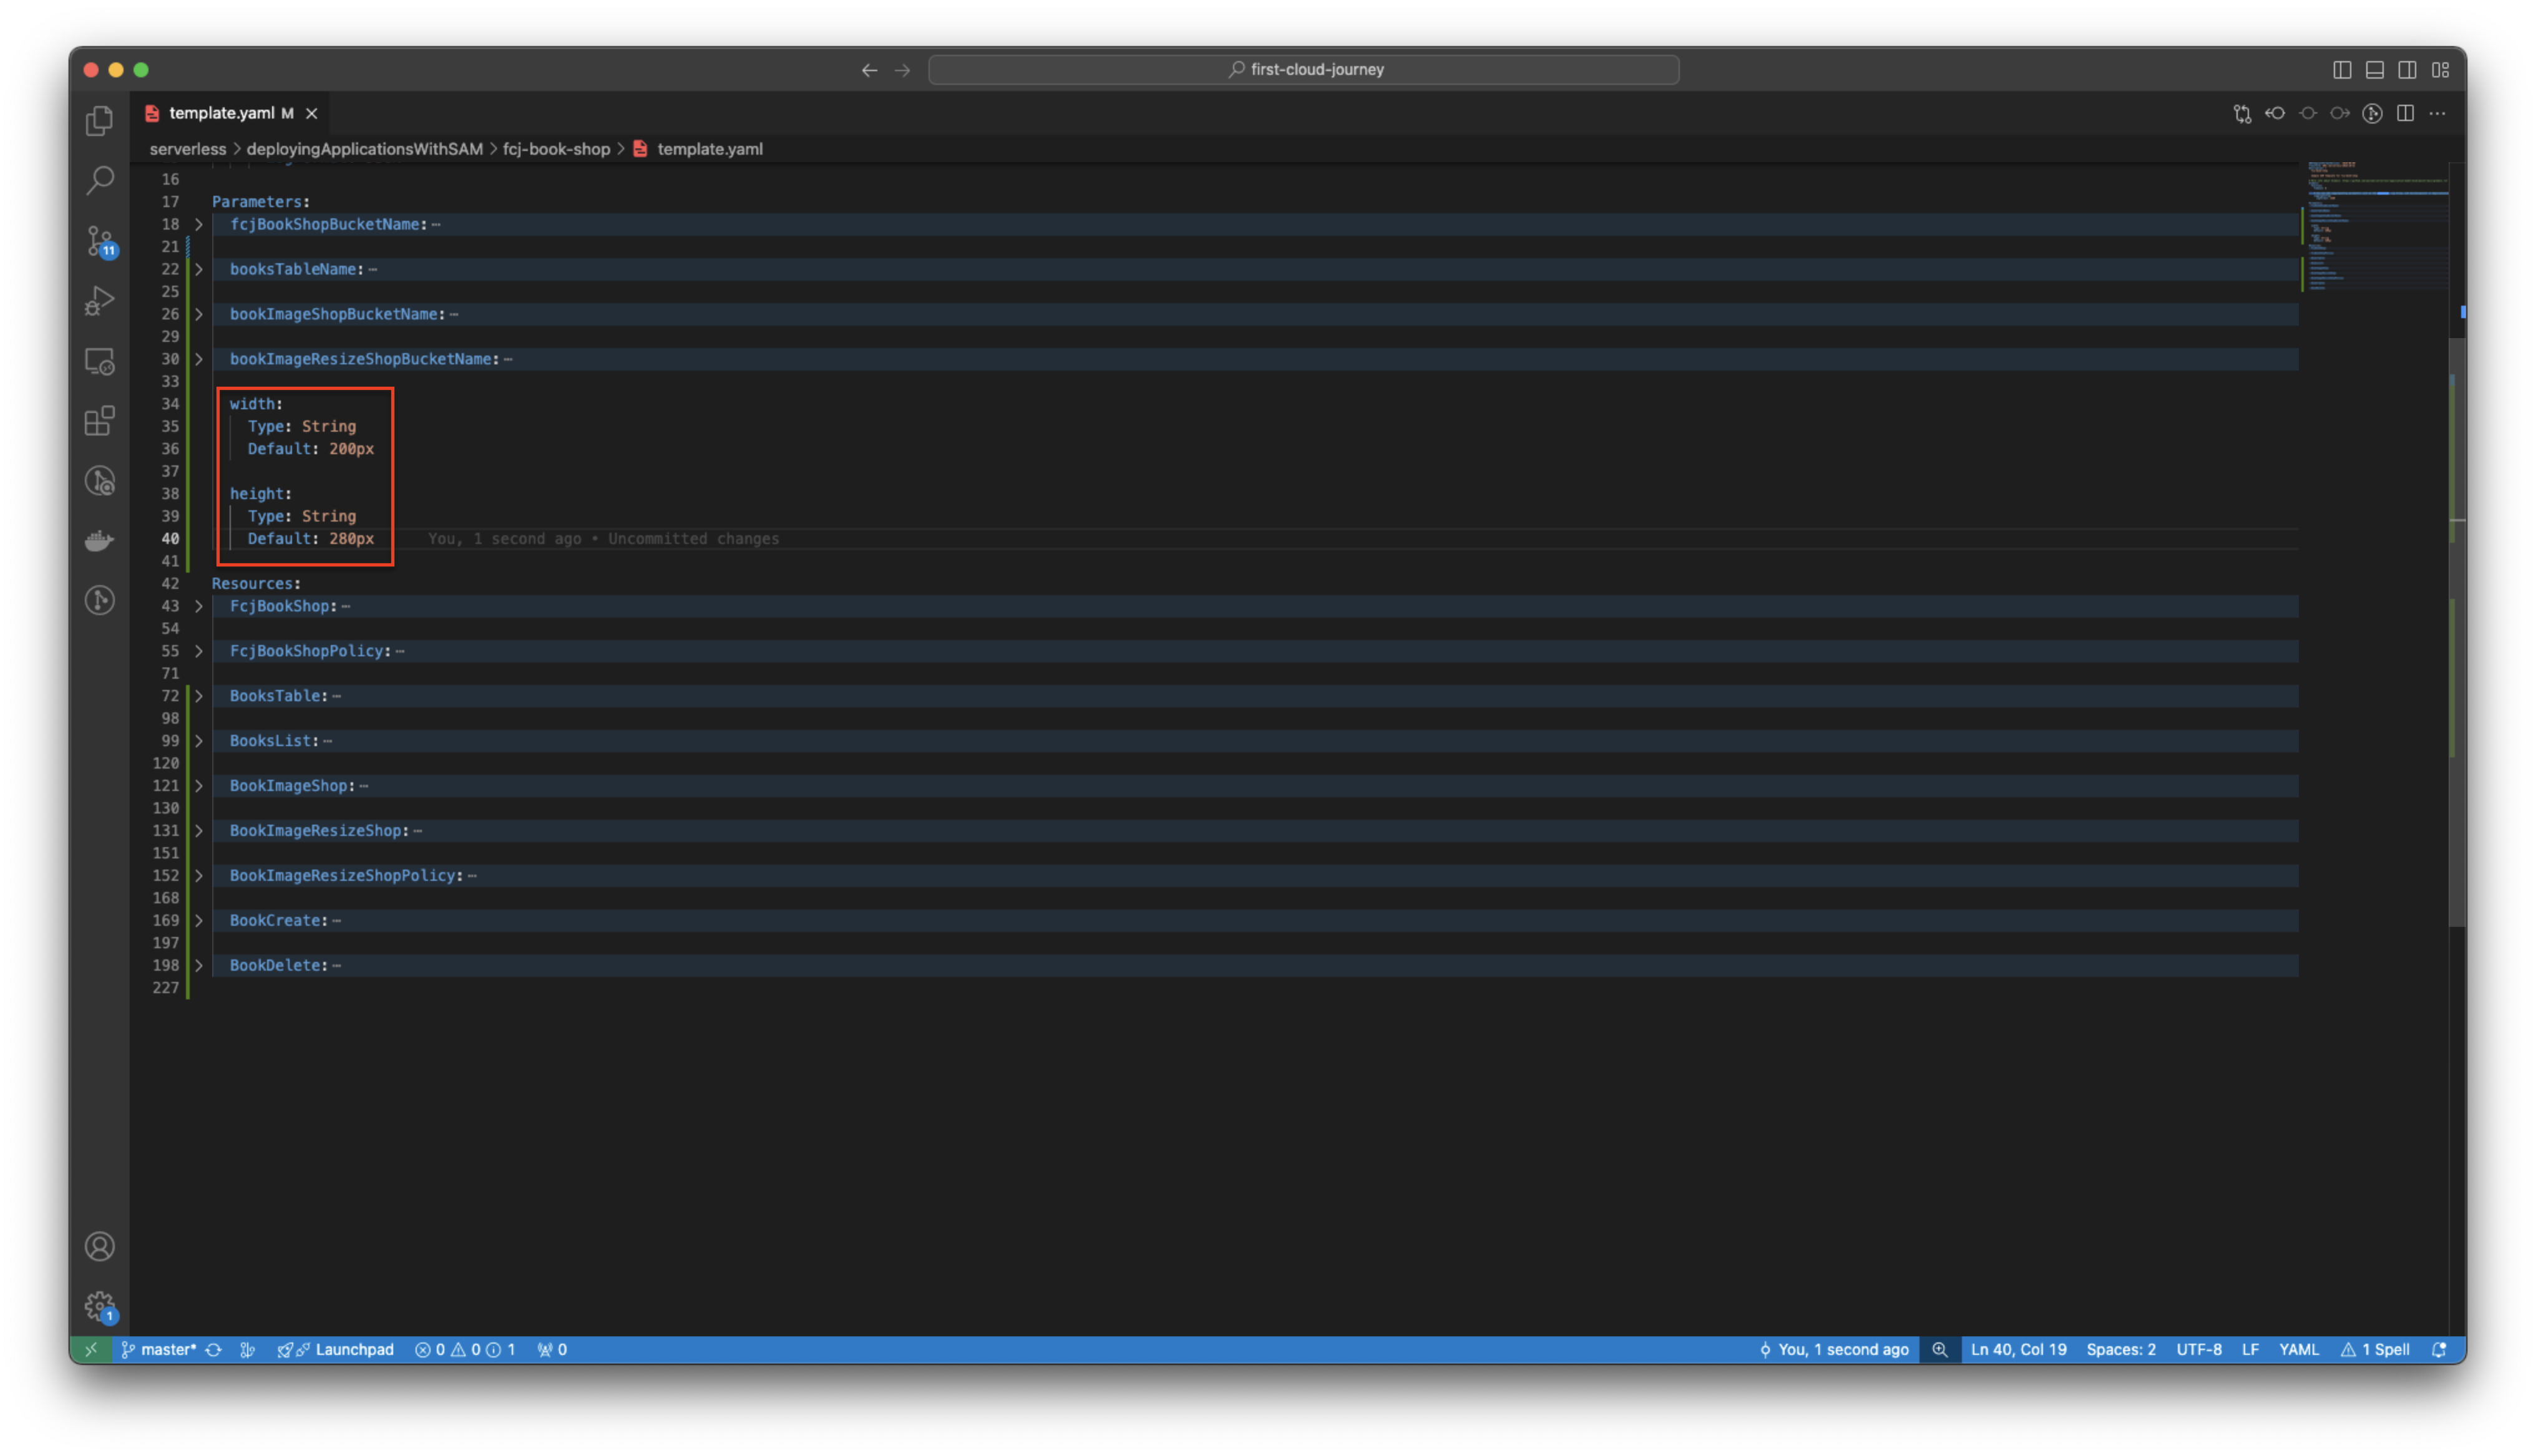Close the template.yaml tab
Viewport: 2536px width, 1456px height.
(x=312, y=114)
